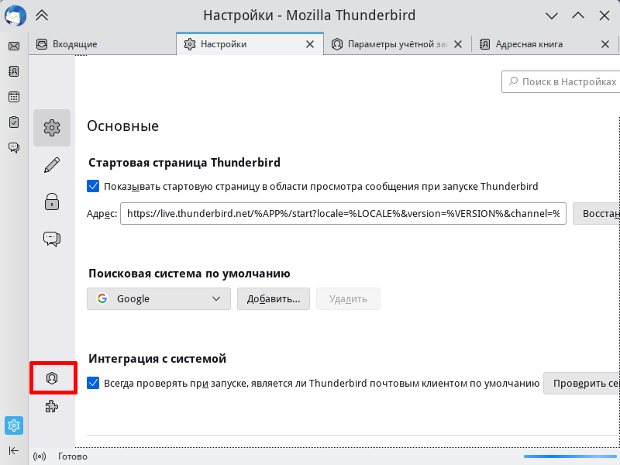Viewport: 620px width, 465px height.
Task: Close the Адресная книга tab
Action: coord(605,44)
